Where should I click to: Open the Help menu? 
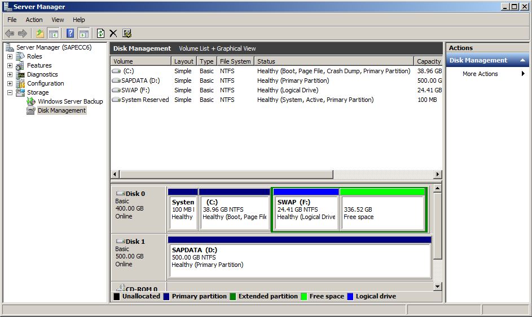pos(79,20)
